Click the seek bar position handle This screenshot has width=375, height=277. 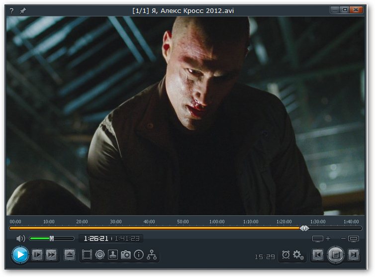[304, 228]
